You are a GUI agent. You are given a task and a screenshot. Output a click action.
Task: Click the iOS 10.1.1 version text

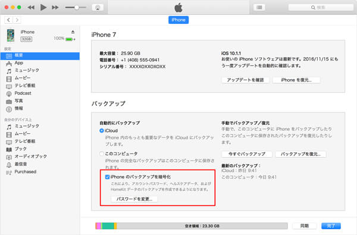point(231,54)
